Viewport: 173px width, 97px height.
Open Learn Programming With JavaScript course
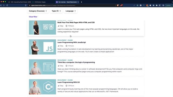pyautogui.click(x=71, y=42)
